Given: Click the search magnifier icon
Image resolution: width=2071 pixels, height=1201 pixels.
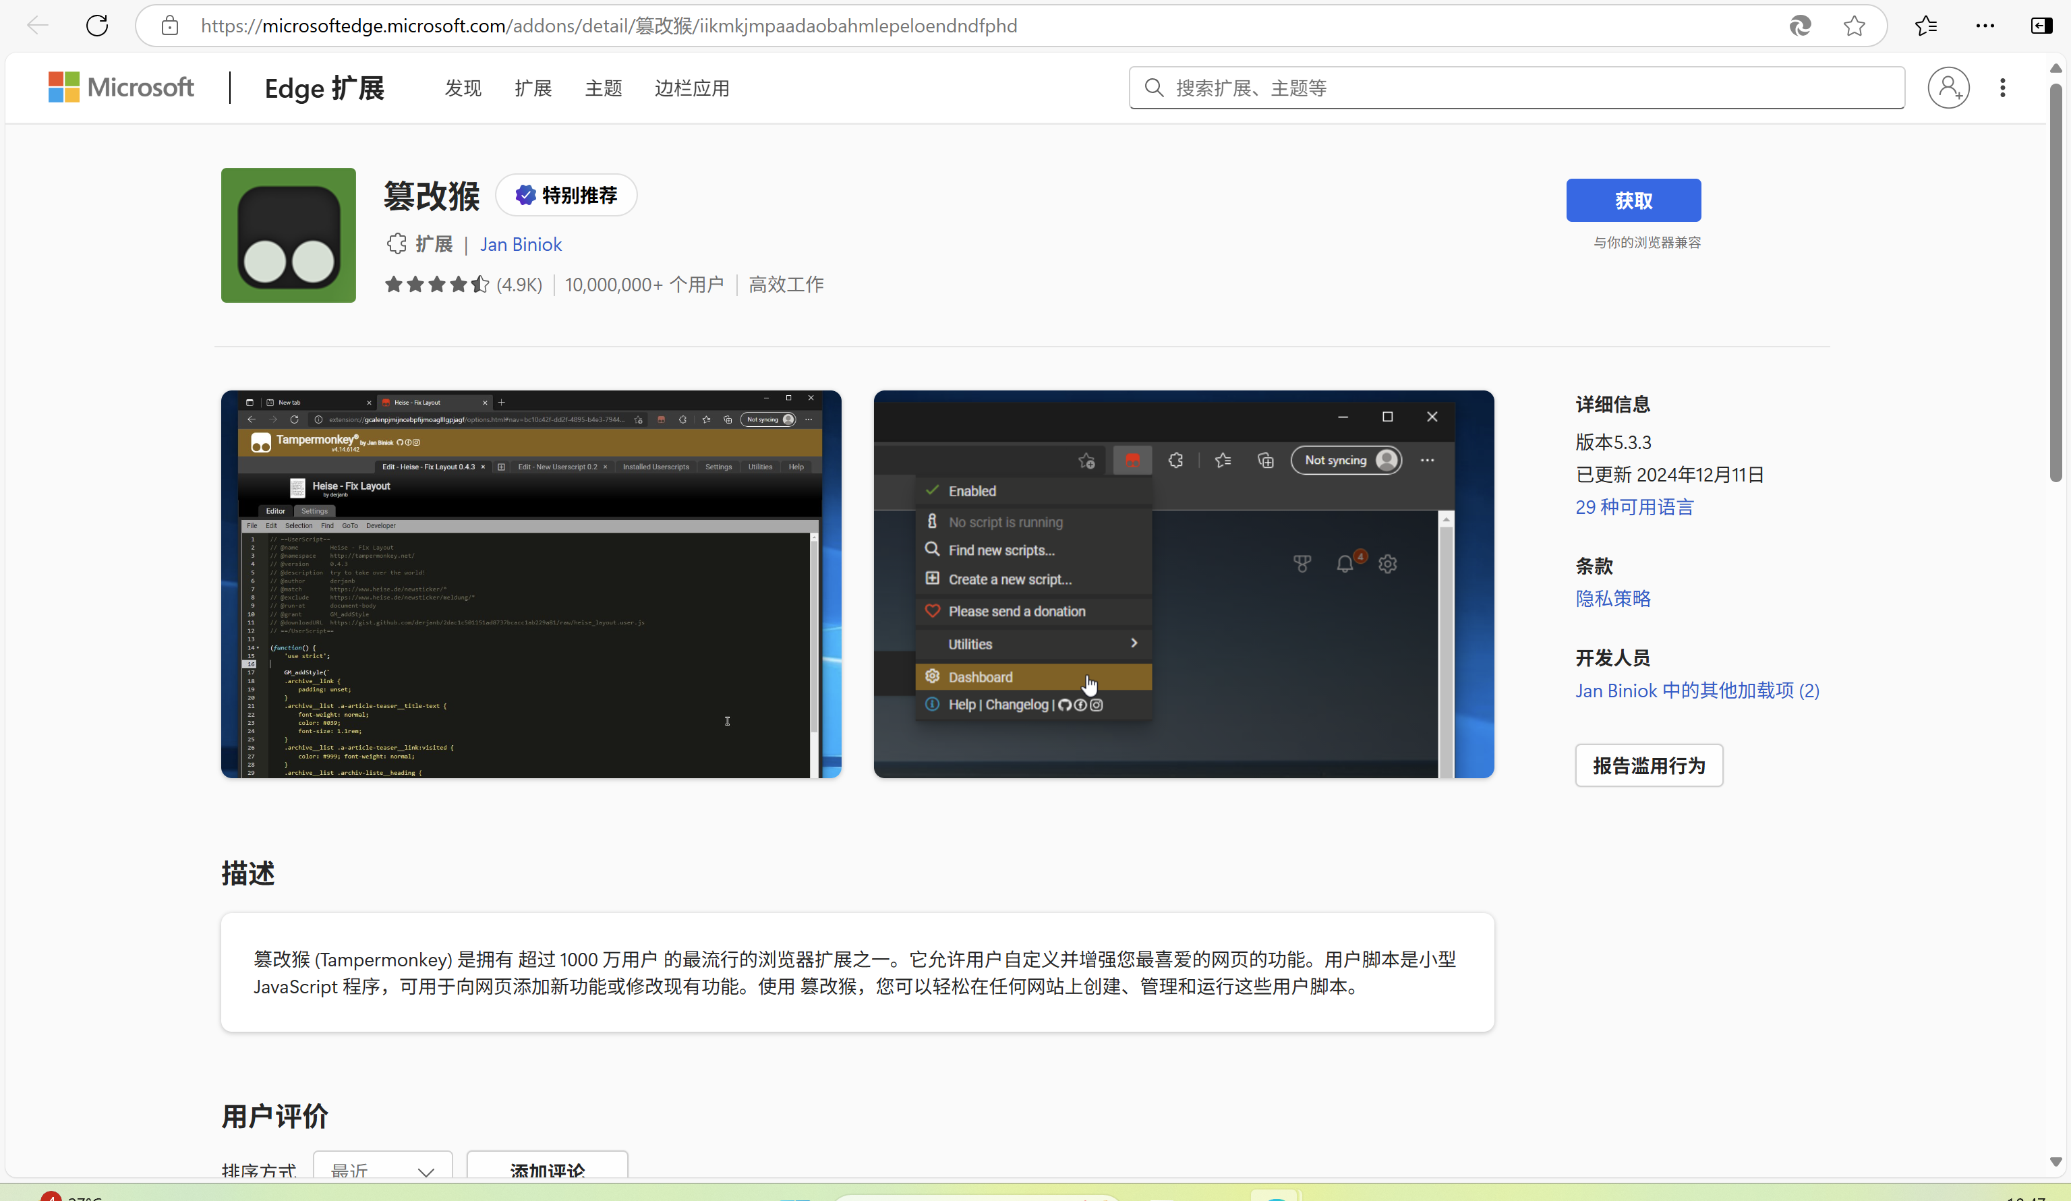Looking at the screenshot, I should point(1154,87).
